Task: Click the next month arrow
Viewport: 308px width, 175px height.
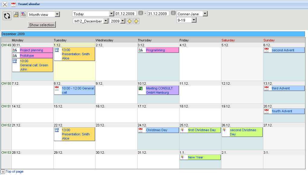Action: [x=136, y=21]
